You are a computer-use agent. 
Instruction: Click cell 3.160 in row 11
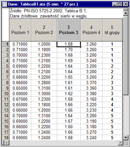tap(91, 99)
